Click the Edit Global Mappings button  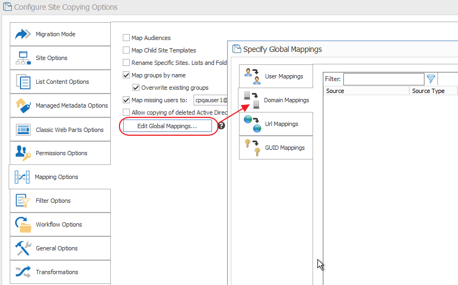(x=167, y=126)
